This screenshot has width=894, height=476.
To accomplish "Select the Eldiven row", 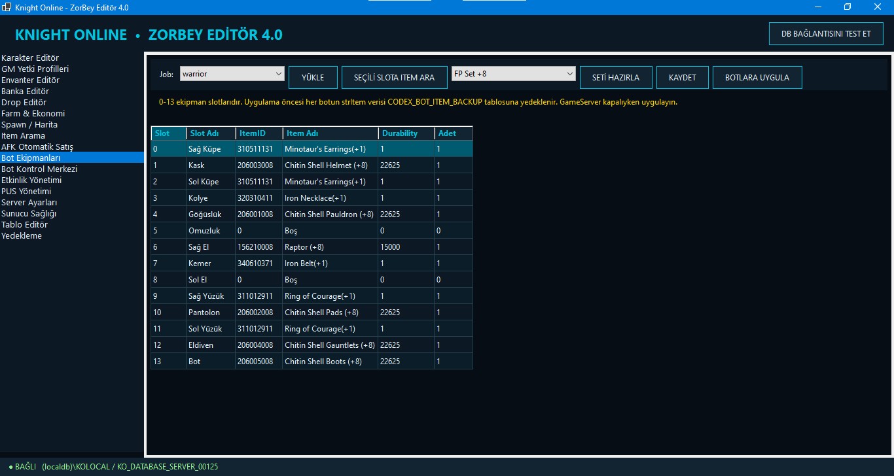I will pos(312,345).
